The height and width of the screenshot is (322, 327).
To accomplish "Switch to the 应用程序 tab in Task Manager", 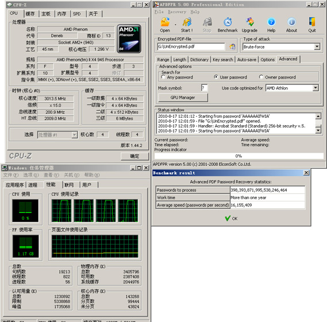I will (14, 185).
